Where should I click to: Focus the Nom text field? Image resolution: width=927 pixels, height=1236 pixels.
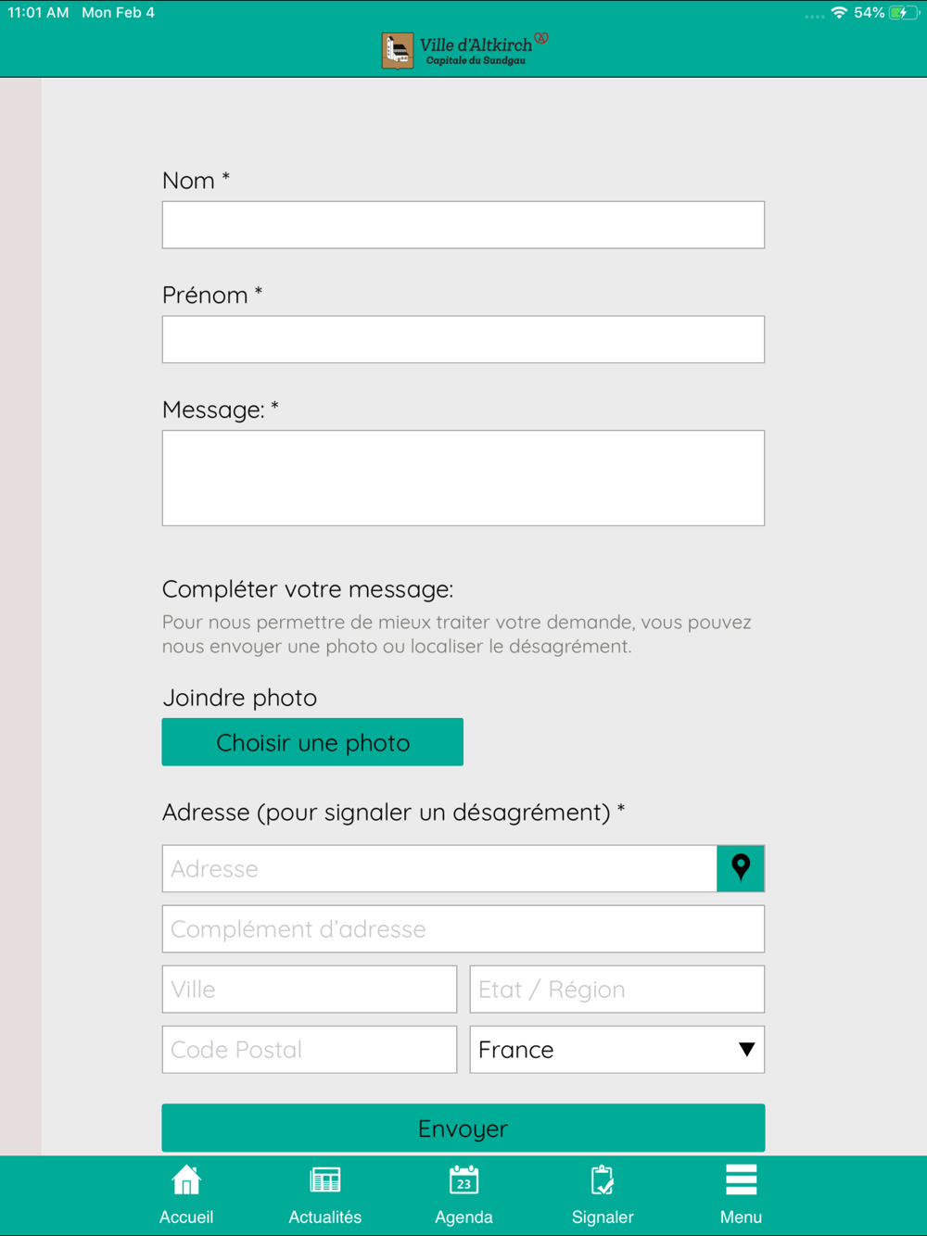point(463,225)
